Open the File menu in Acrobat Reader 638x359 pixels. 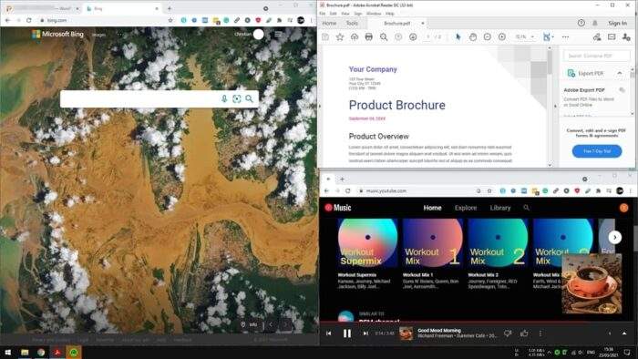(x=323, y=14)
